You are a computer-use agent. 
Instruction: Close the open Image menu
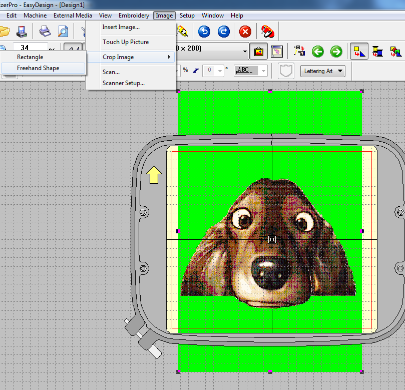[x=164, y=16]
